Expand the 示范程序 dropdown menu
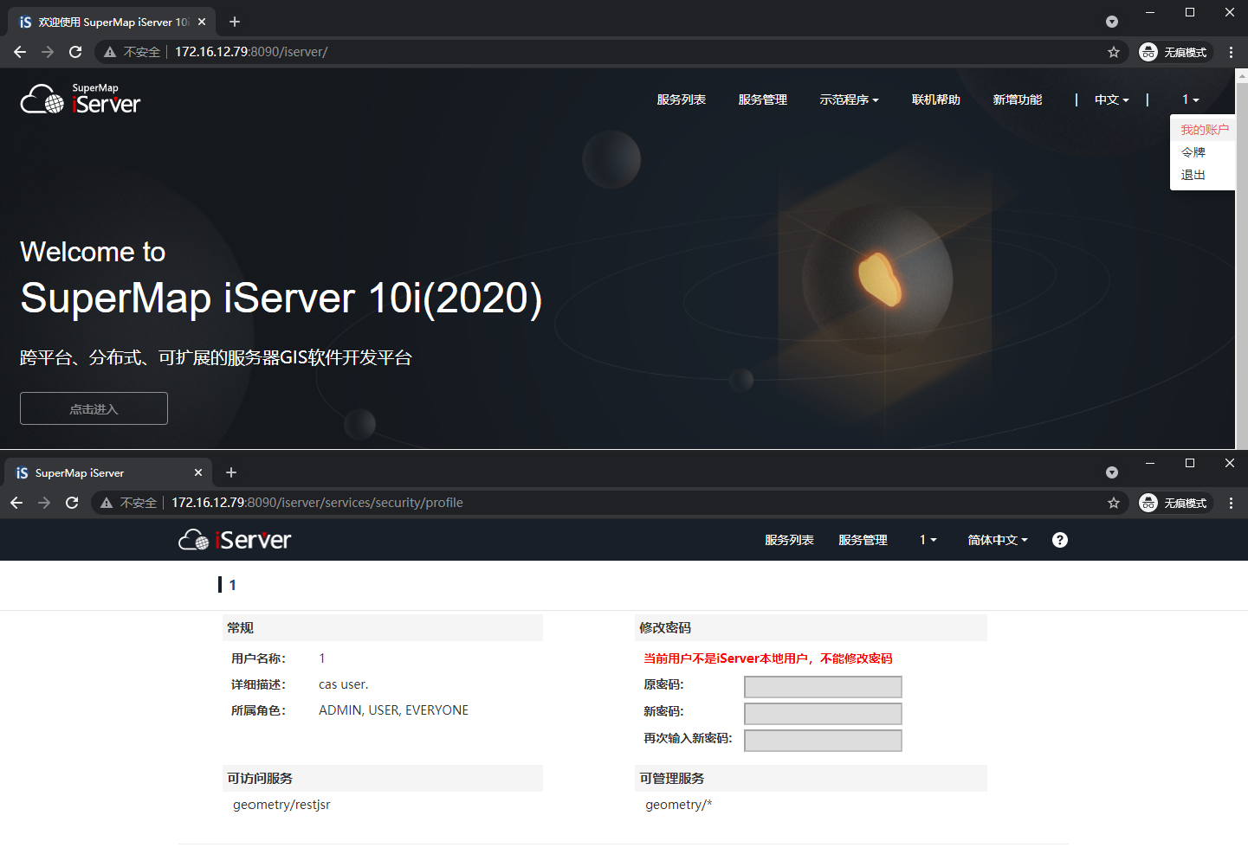 click(850, 100)
